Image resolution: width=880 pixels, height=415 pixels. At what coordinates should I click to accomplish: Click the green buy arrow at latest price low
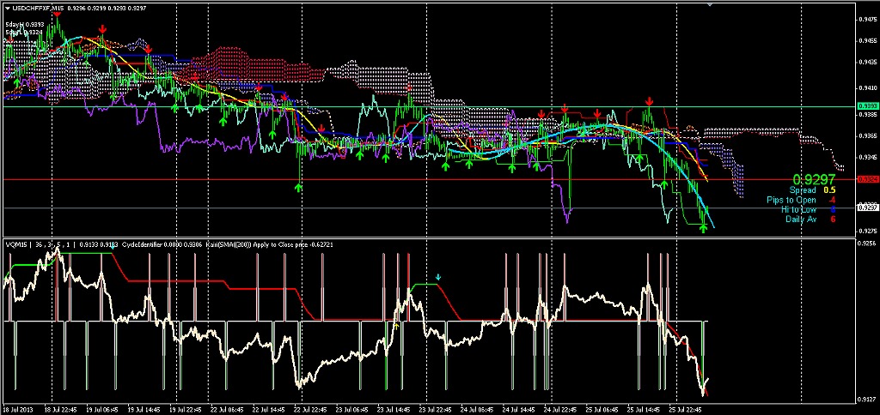pos(704,229)
